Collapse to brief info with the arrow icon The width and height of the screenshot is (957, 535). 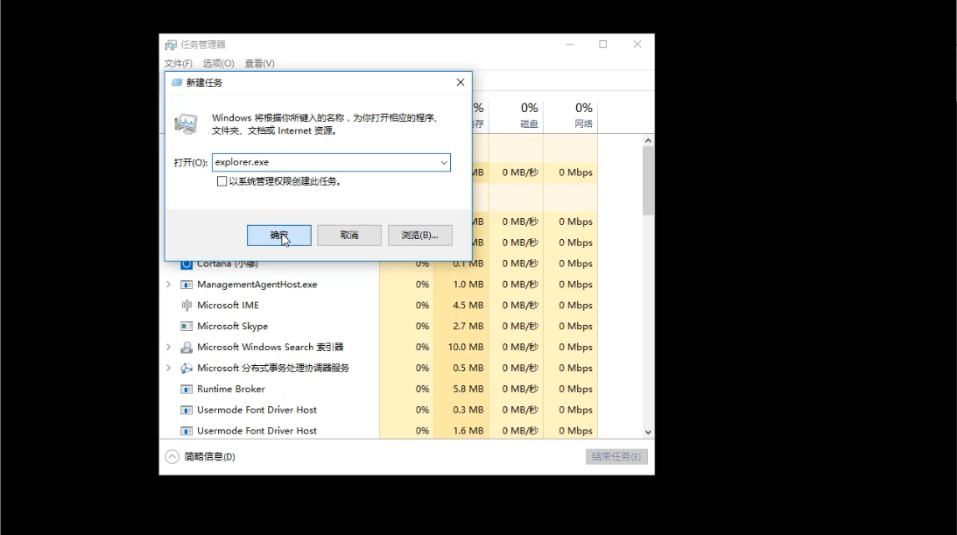(x=172, y=457)
